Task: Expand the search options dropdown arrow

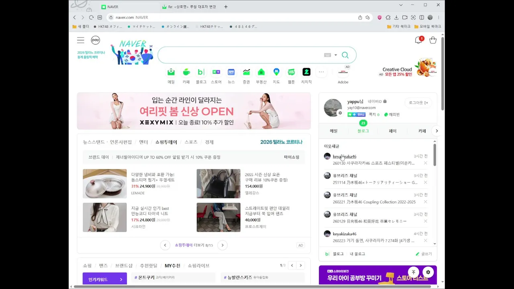Action: click(336, 55)
